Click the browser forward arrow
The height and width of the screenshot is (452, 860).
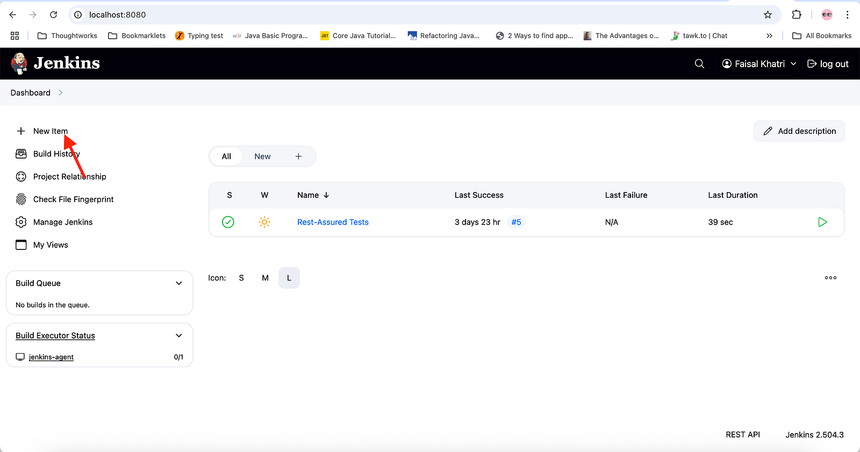tap(33, 15)
